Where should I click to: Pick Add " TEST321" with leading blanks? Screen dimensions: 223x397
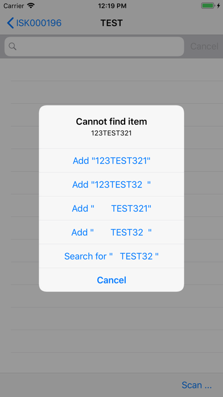pos(111,208)
